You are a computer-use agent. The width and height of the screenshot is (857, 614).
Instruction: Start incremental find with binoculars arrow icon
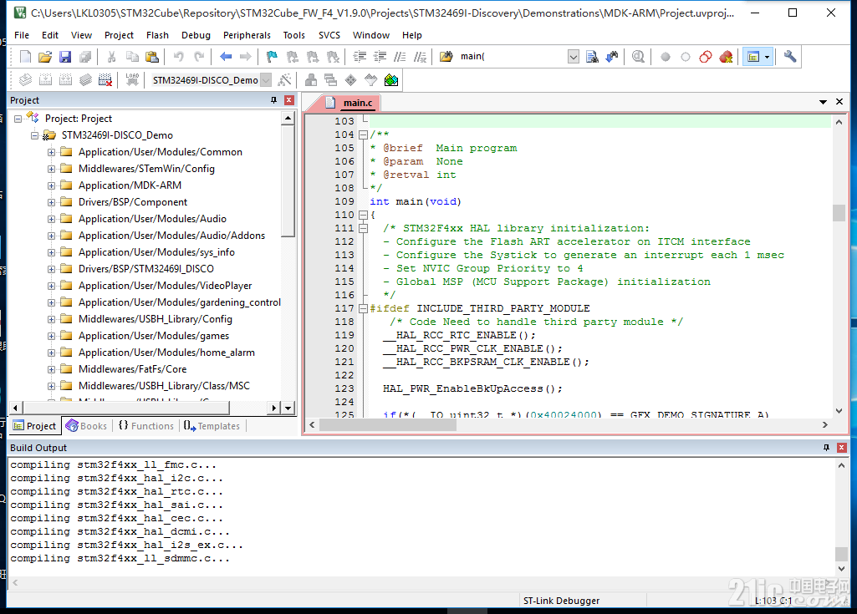tap(612, 57)
